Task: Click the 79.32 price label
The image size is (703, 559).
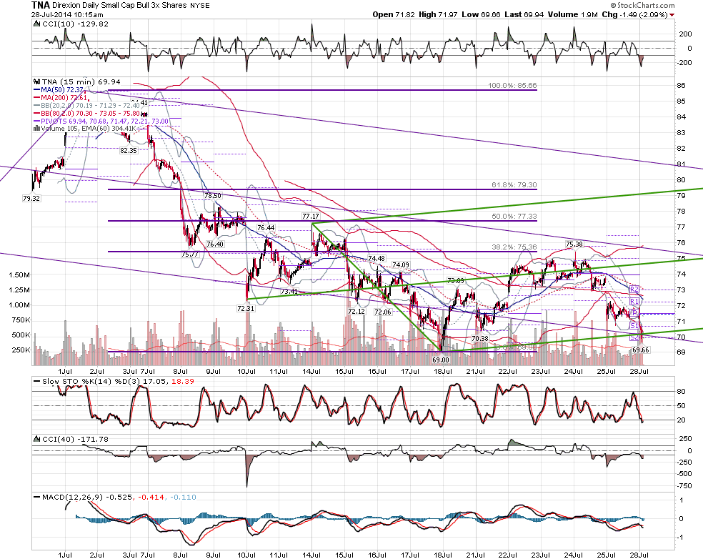Action: coord(31,198)
